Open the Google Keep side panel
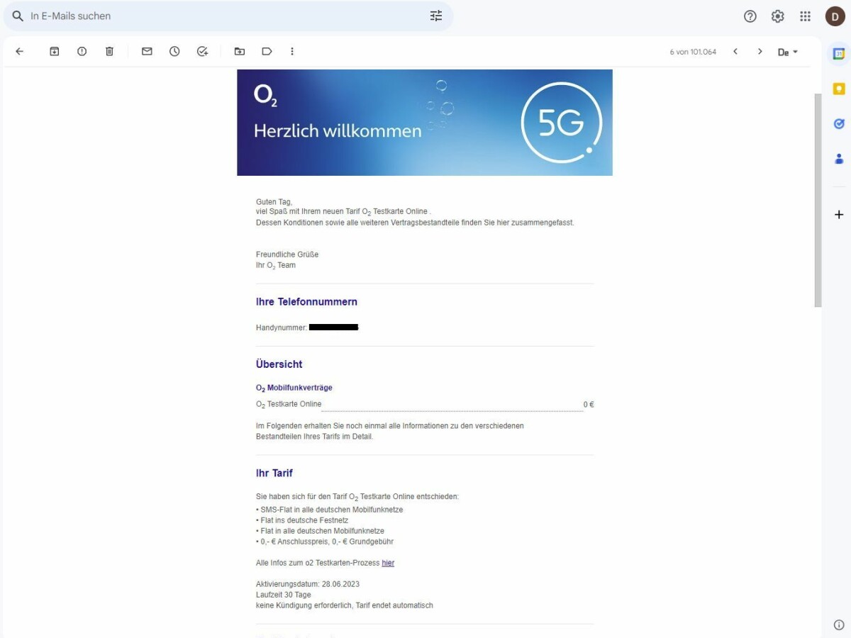This screenshot has width=851, height=638. pos(838,88)
